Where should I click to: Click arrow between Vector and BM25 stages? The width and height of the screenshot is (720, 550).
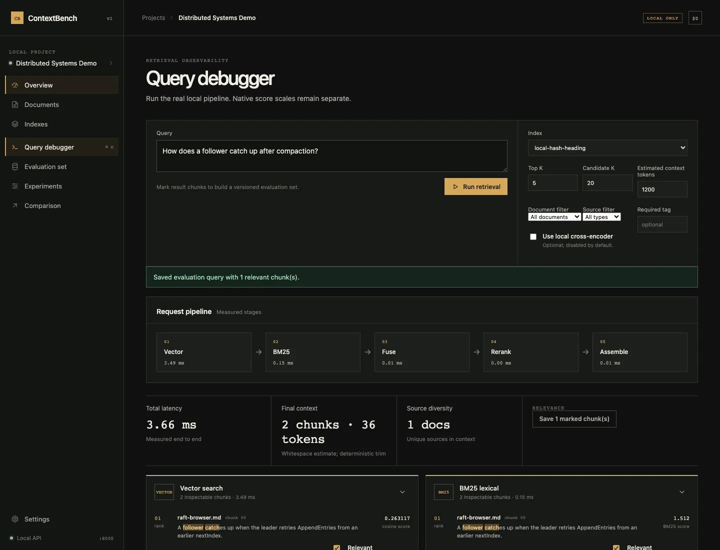coord(258,352)
